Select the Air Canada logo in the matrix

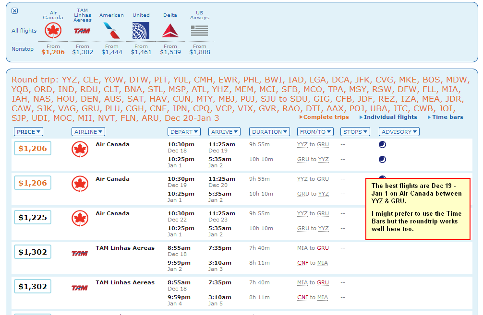tap(53, 31)
